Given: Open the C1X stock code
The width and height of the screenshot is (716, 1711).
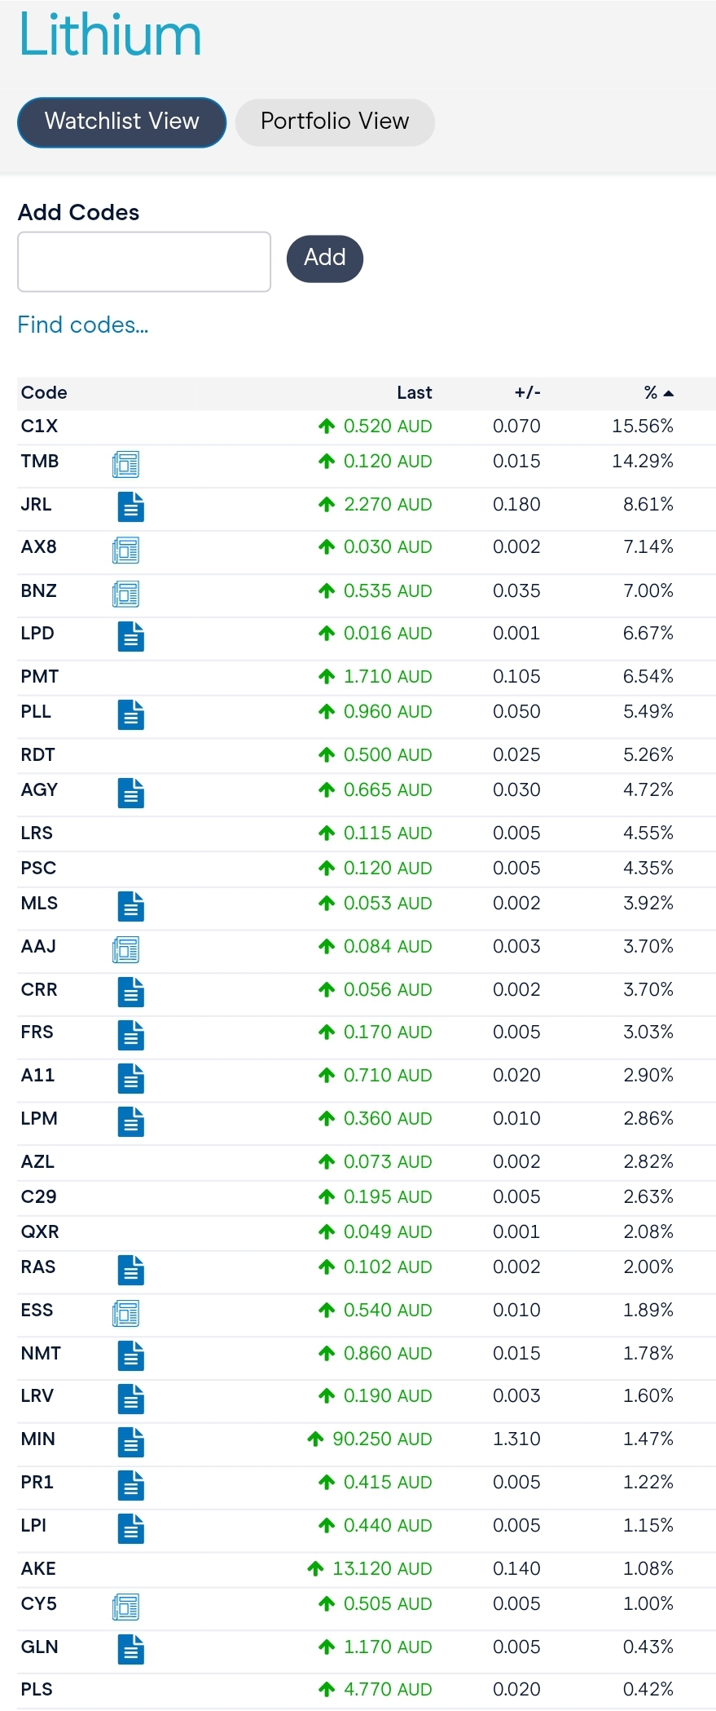Looking at the screenshot, I should click(40, 426).
